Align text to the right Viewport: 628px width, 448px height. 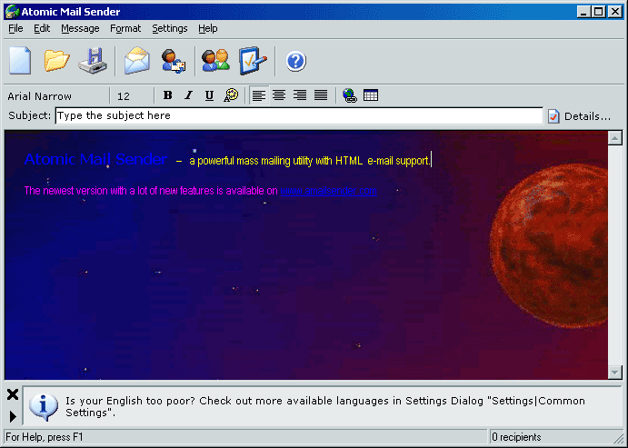point(300,95)
